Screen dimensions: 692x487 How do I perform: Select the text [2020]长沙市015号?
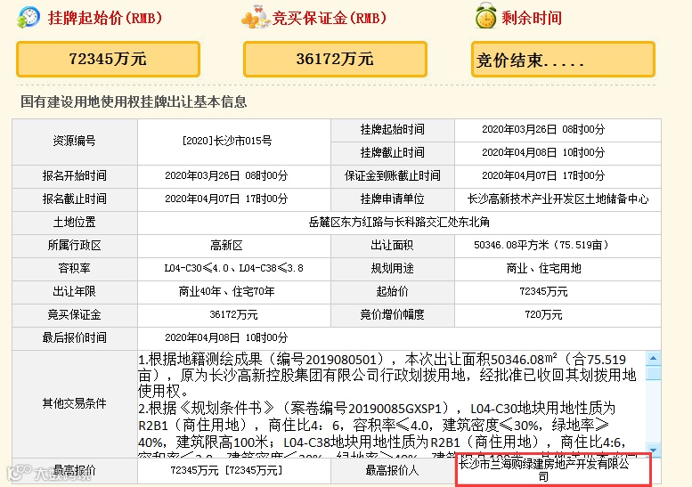227,142
